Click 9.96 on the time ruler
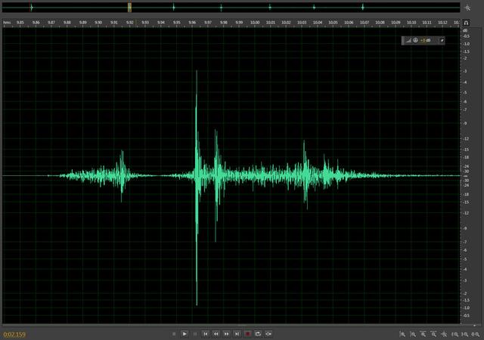The height and width of the screenshot is (340, 484). (192, 22)
